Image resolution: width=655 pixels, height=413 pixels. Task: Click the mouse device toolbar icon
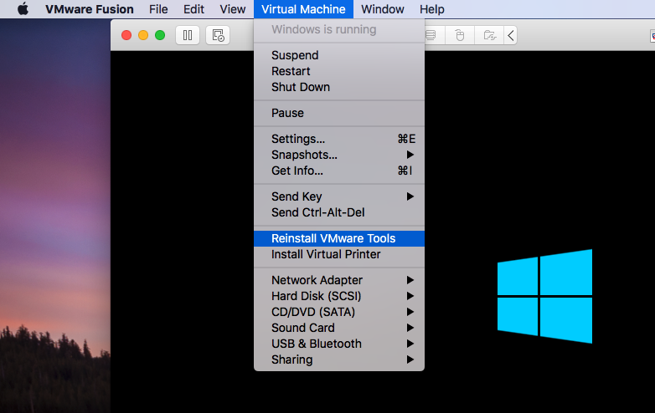[460, 35]
